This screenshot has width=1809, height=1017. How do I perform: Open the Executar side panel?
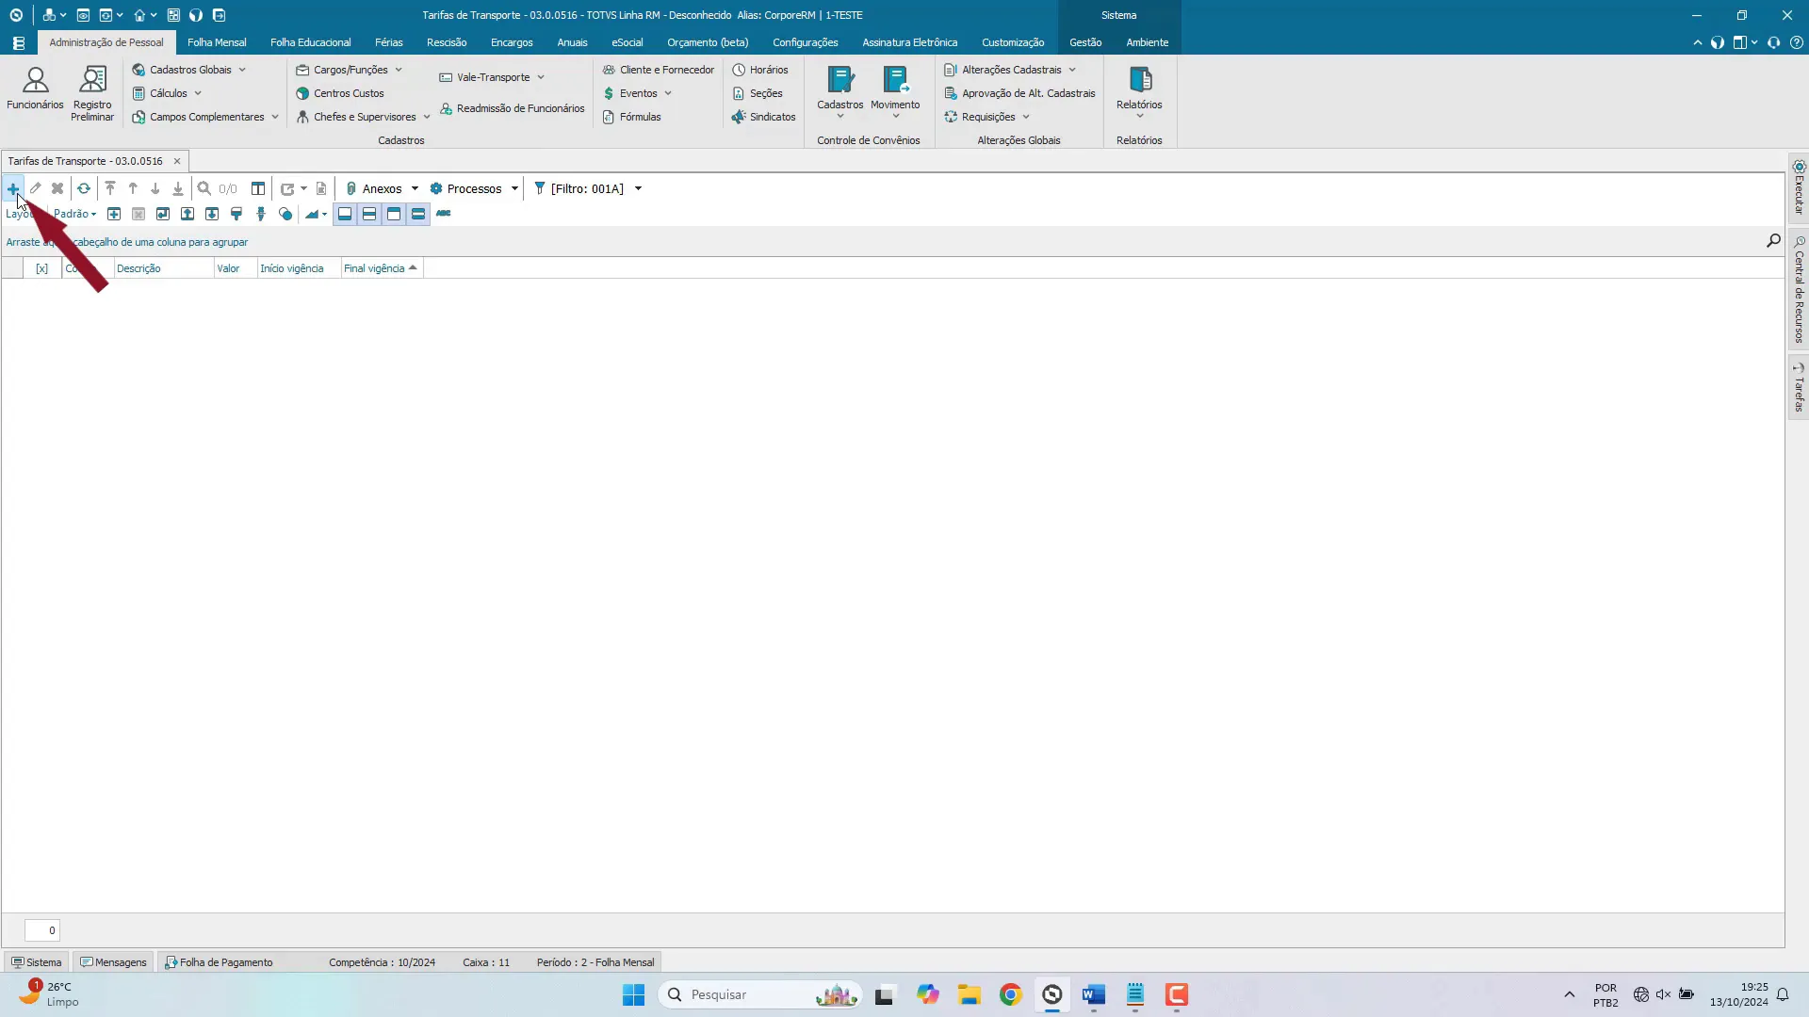pyautogui.click(x=1799, y=186)
